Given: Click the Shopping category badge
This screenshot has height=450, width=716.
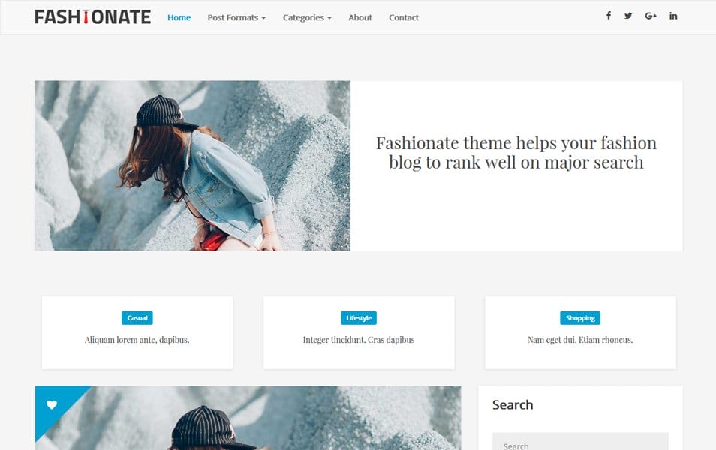Looking at the screenshot, I should (x=580, y=317).
